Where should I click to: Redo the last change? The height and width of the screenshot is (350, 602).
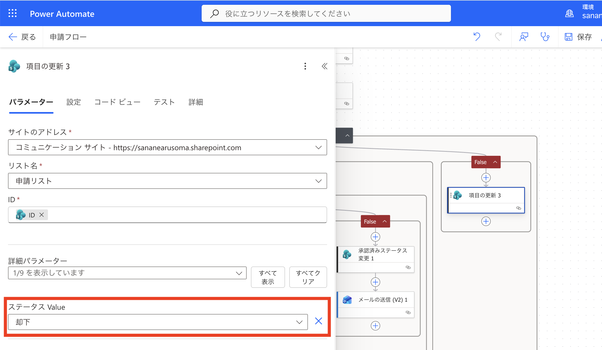click(498, 37)
